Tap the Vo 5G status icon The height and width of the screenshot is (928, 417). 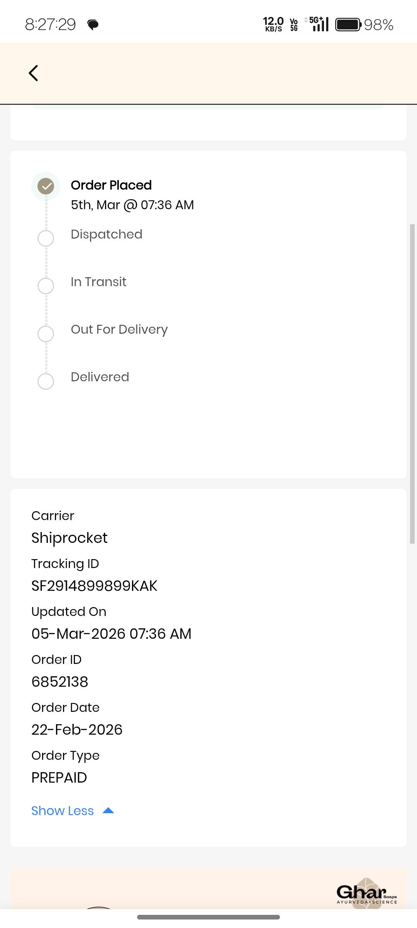(x=294, y=25)
